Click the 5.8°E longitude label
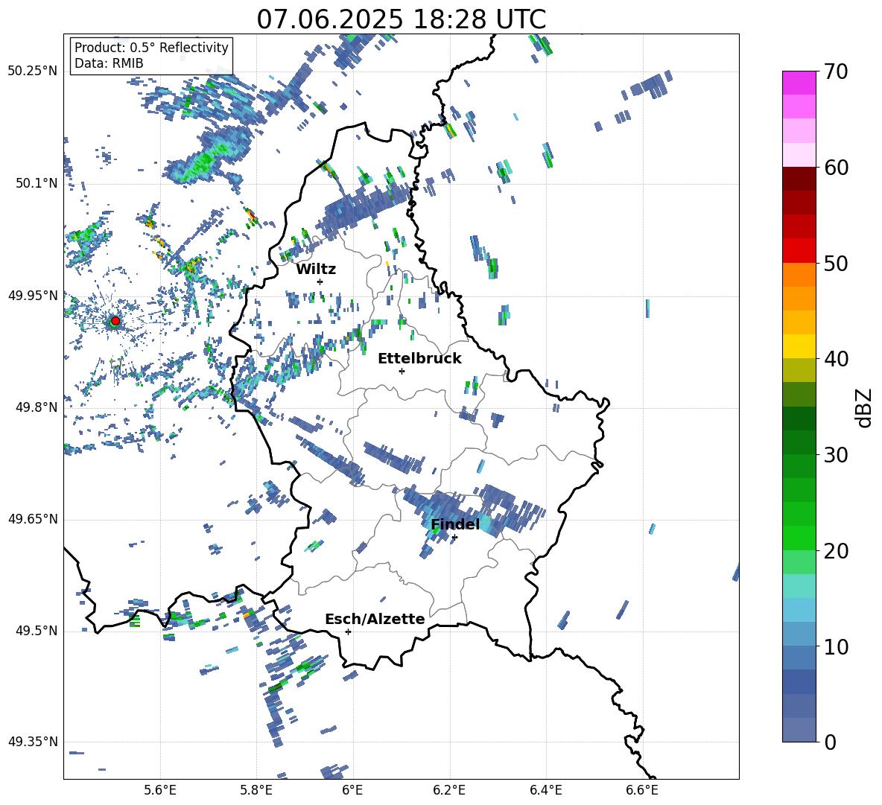Viewport: 882px width, 805px height. (256, 790)
